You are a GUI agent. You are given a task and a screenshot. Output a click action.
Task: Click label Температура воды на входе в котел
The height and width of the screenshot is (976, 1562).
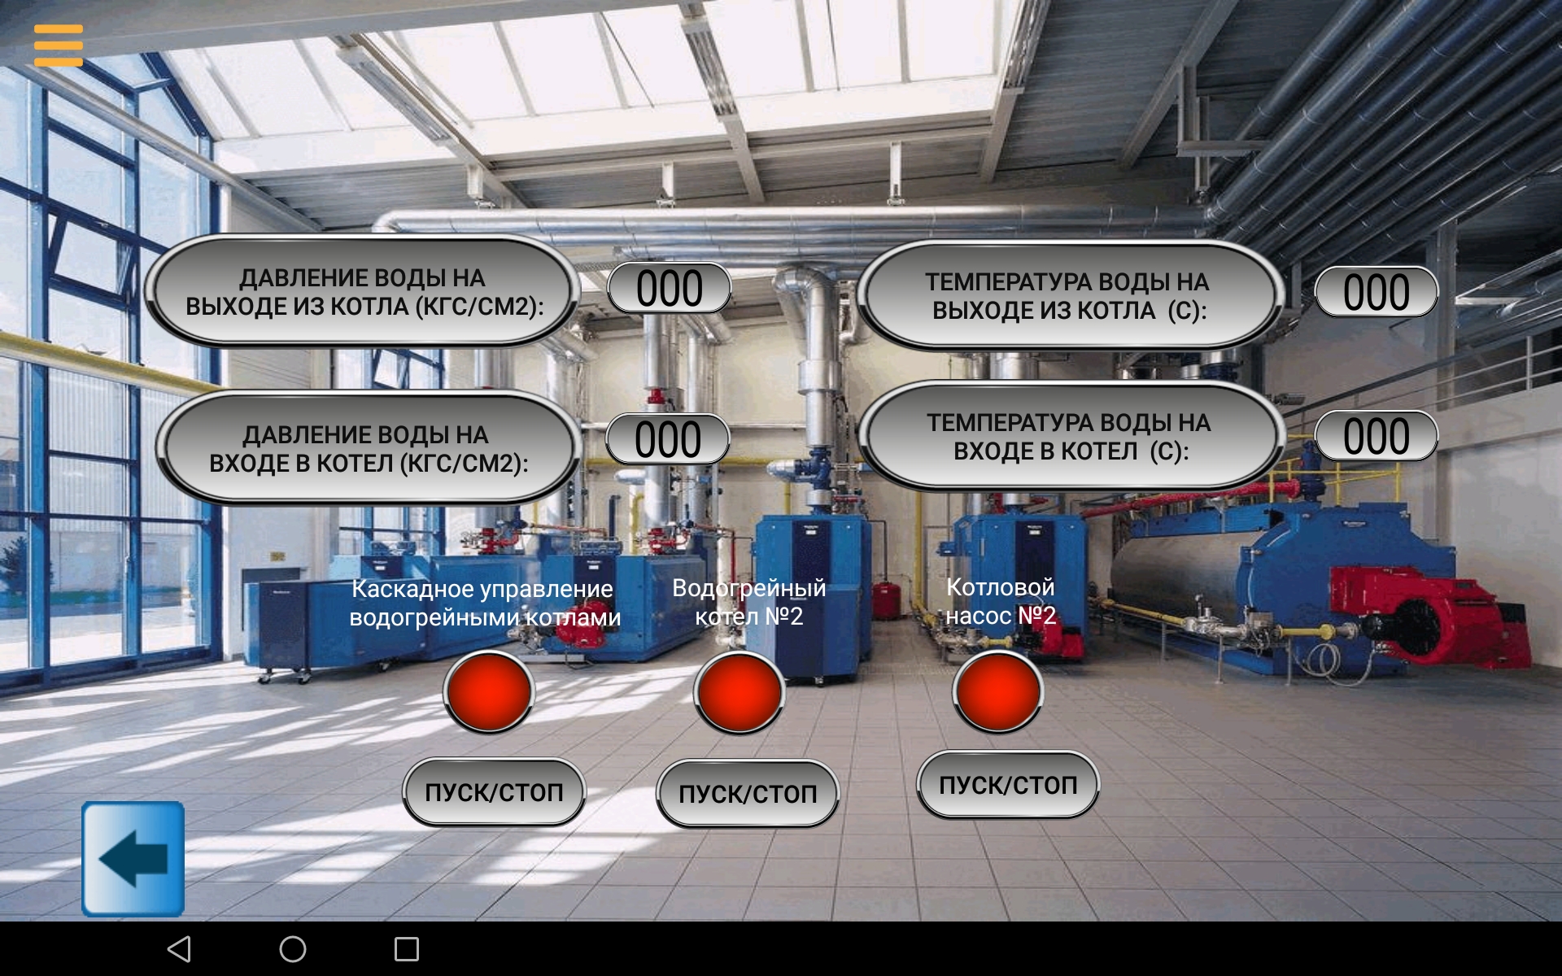tap(1070, 437)
